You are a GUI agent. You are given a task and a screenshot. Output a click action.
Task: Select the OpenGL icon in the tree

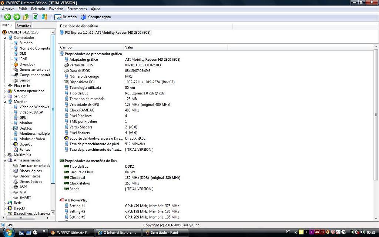(16, 144)
